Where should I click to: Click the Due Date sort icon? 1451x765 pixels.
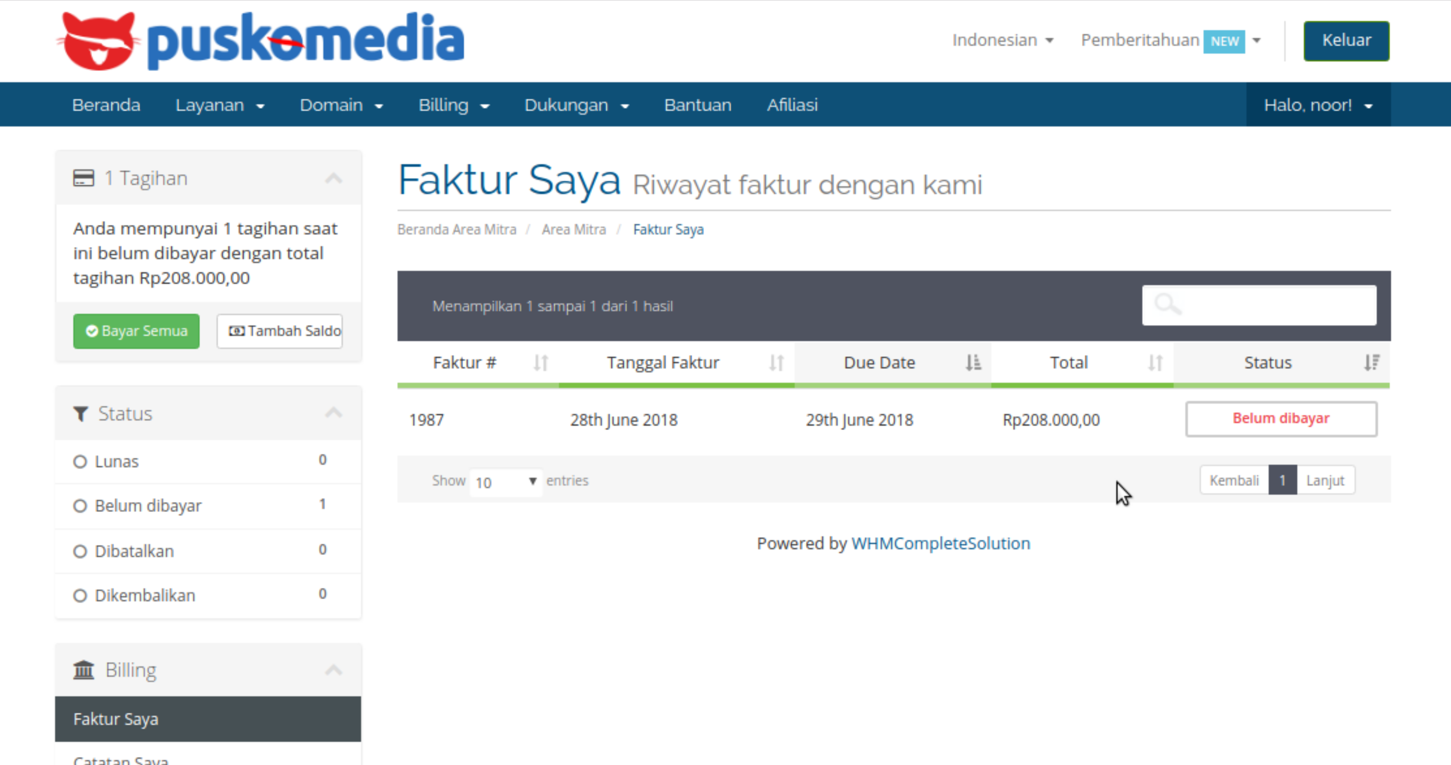pos(973,362)
